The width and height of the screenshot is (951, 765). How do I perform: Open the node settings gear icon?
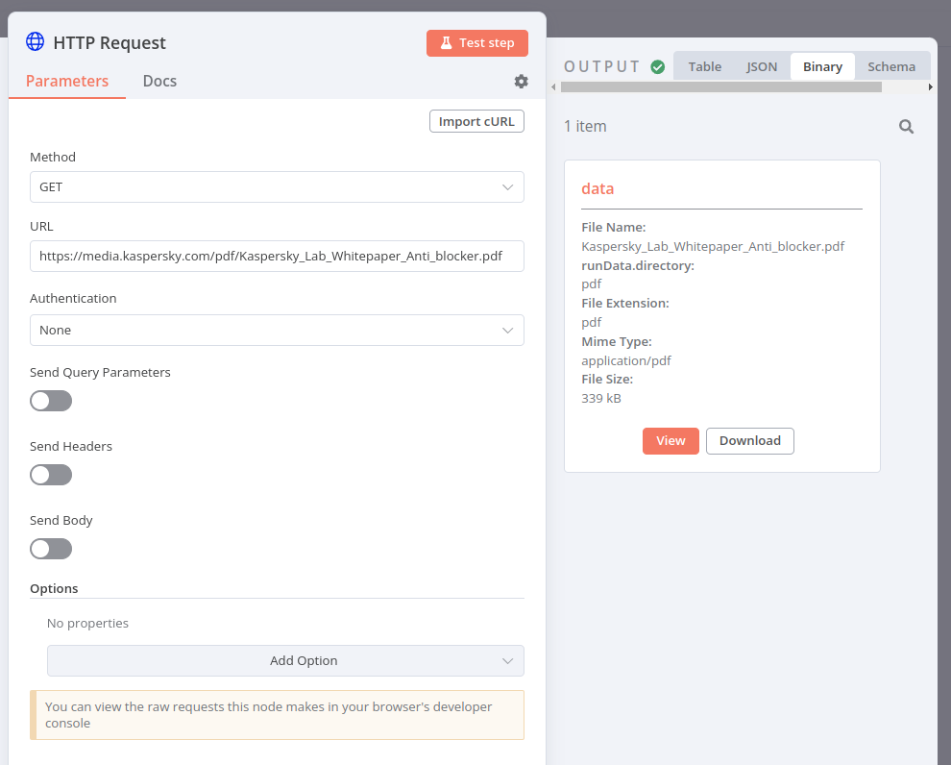tap(521, 82)
